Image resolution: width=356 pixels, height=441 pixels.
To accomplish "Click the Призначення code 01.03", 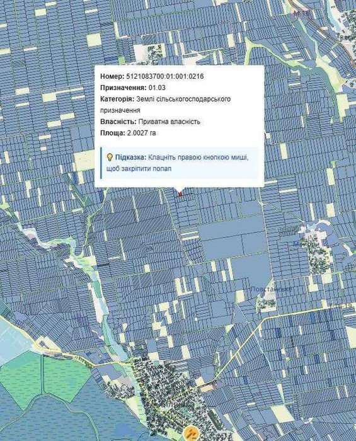I will point(157,88).
